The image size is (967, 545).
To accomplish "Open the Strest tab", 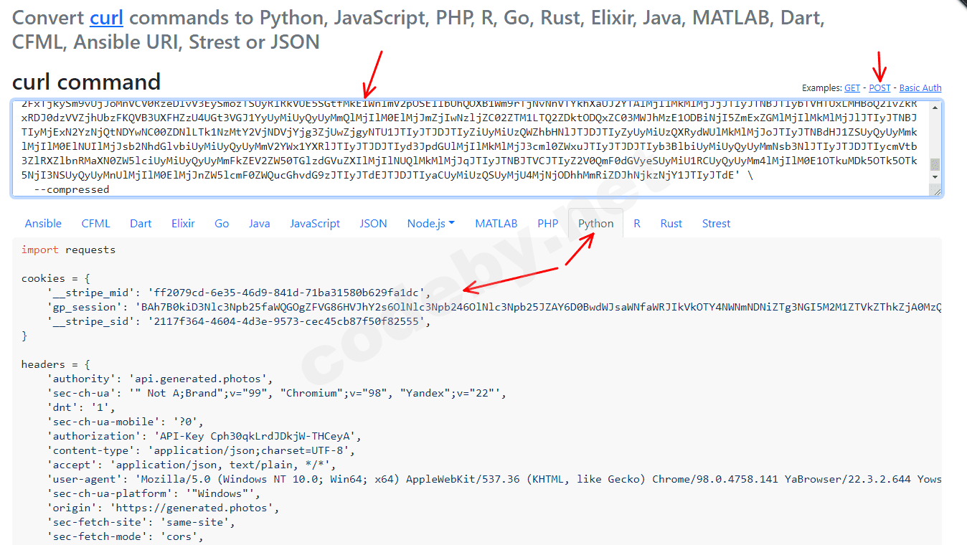I will pyautogui.click(x=716, y=224).
